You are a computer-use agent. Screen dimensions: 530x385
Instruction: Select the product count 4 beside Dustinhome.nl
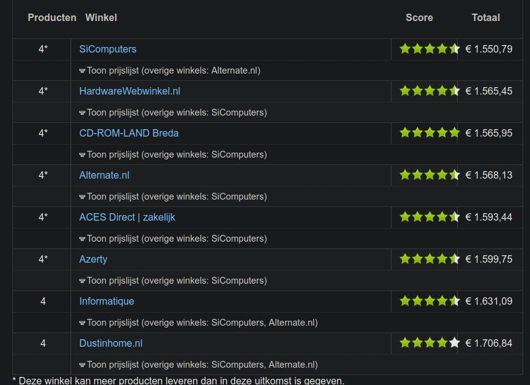pyautogui.click(x=43, y=344)
